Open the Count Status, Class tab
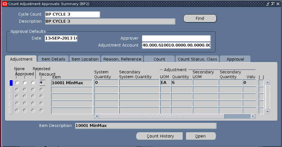Image resolution: width=282 pixels, height=147 pixels. (197, 59)
